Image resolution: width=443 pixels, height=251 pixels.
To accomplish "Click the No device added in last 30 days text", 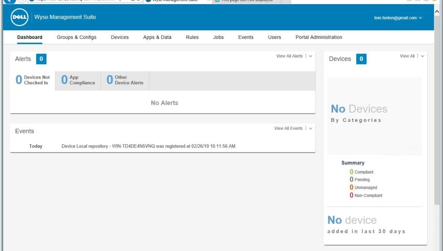I will (366, 224).
